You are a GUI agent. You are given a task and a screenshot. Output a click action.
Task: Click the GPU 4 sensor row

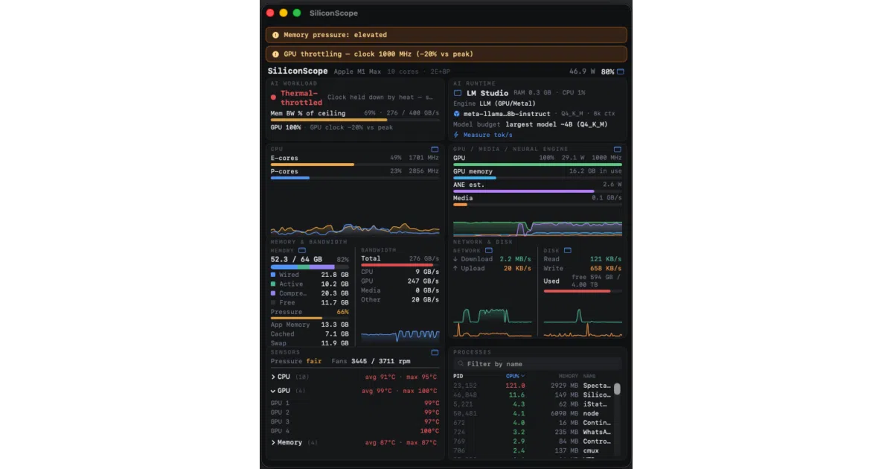[354, 431]
